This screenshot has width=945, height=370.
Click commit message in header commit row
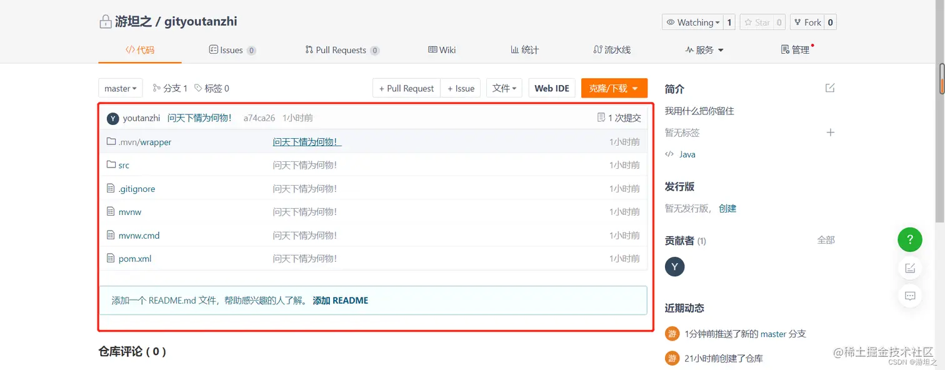coord(199,117)
